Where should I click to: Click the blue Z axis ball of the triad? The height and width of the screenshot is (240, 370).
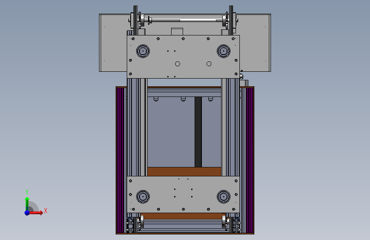[x=27, y=213]
